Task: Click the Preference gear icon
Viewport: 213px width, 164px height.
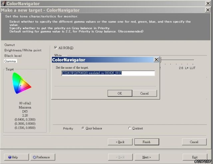Action: point(34,157)
